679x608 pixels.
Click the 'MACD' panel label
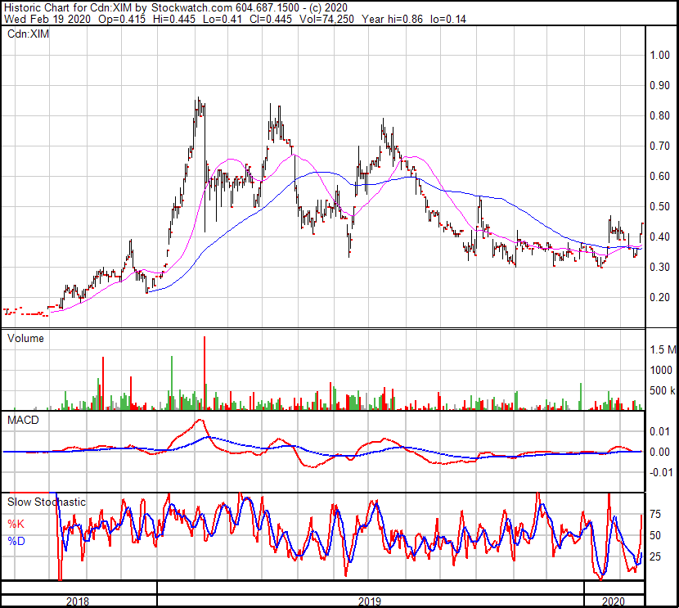pyautogui.click(x=23, y=420)
